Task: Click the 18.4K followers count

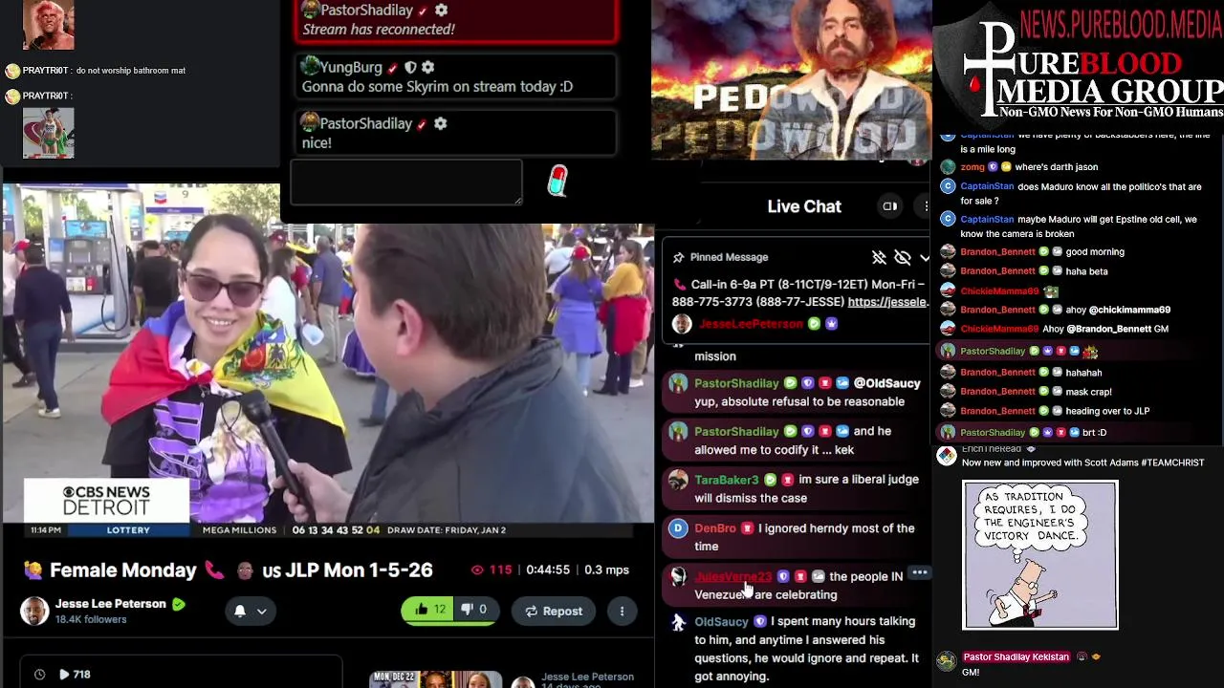Action: click(x=91, y=619)
